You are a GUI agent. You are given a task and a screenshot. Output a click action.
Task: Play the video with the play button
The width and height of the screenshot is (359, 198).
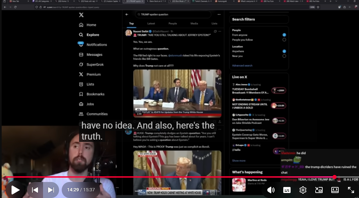point(15,190)
